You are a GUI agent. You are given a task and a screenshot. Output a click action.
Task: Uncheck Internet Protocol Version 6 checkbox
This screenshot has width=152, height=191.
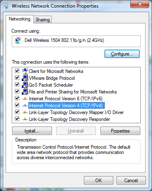(17, 98)
